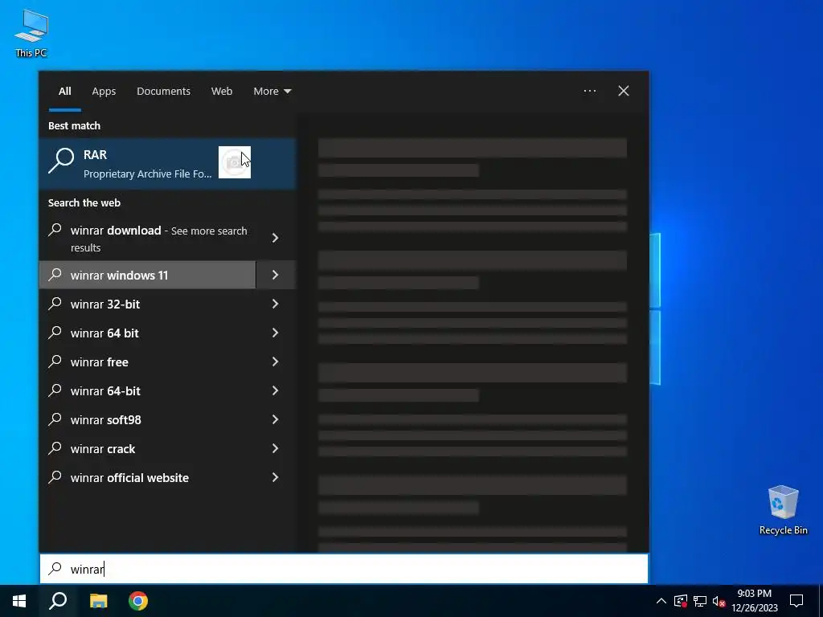Click the Best match heading
Image resolution: width=823 pixels, height=617 pixels.
click(x=74, y=125)
